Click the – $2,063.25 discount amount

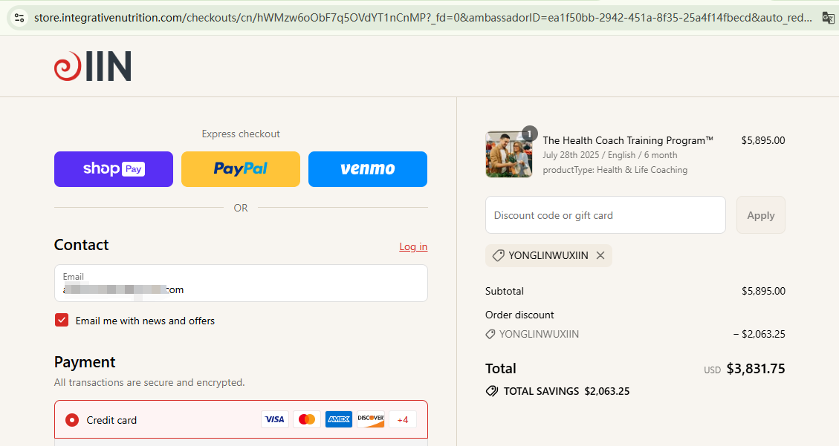tap(759, 334)
